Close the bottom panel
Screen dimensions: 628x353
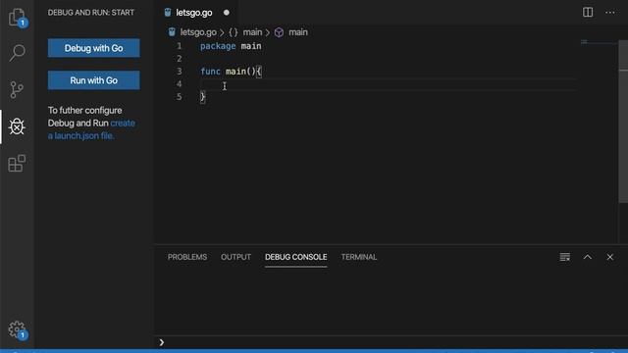coord(609,257)
